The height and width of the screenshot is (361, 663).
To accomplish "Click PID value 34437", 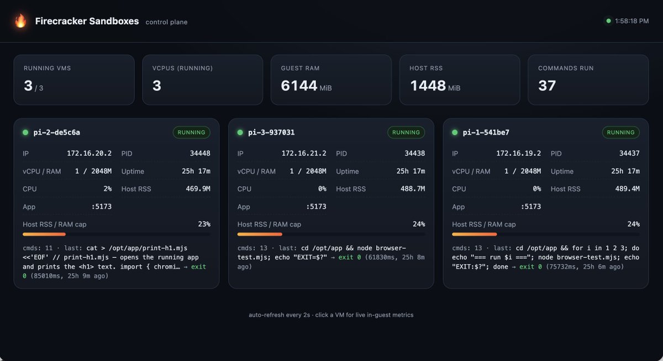I will [x=629, y=153].
